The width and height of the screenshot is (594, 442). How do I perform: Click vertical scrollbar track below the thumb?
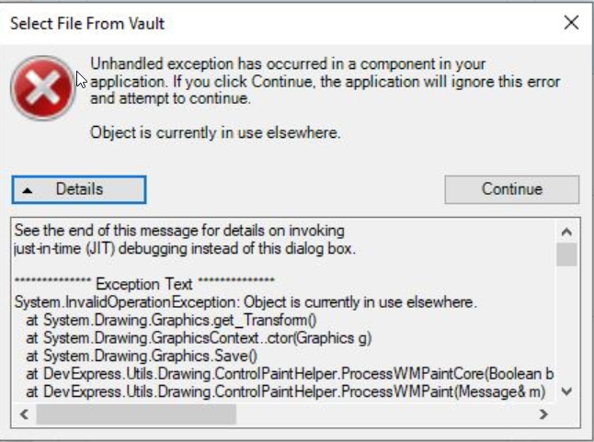pyautogui.click(x=566, y=323)
